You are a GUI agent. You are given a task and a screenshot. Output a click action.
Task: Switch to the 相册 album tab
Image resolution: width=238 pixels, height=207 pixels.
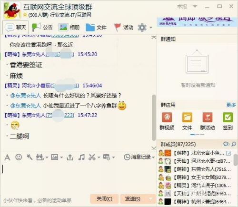[x=69, y=27]
